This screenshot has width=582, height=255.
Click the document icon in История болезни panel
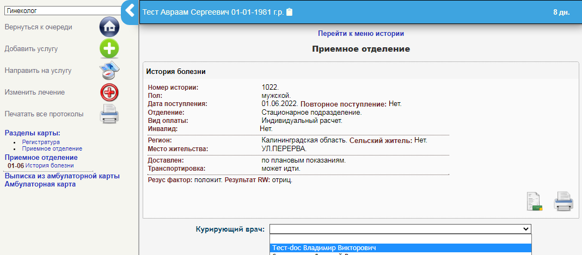(535, 201)
